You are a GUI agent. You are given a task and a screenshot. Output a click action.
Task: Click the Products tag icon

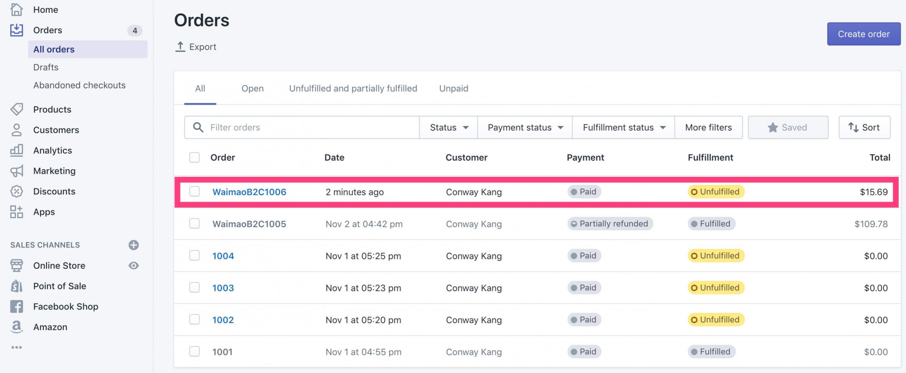16,109
